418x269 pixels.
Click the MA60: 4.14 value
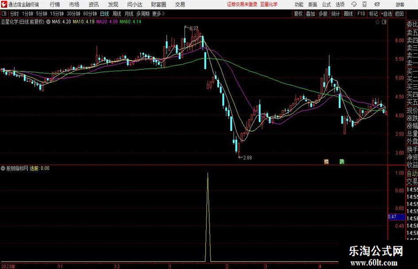(130, 22)
